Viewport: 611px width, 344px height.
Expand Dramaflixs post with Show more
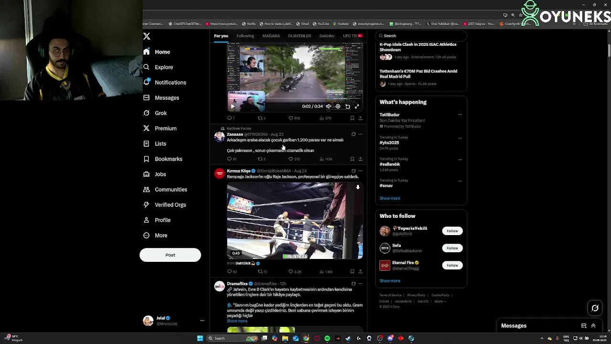point(237,321)
